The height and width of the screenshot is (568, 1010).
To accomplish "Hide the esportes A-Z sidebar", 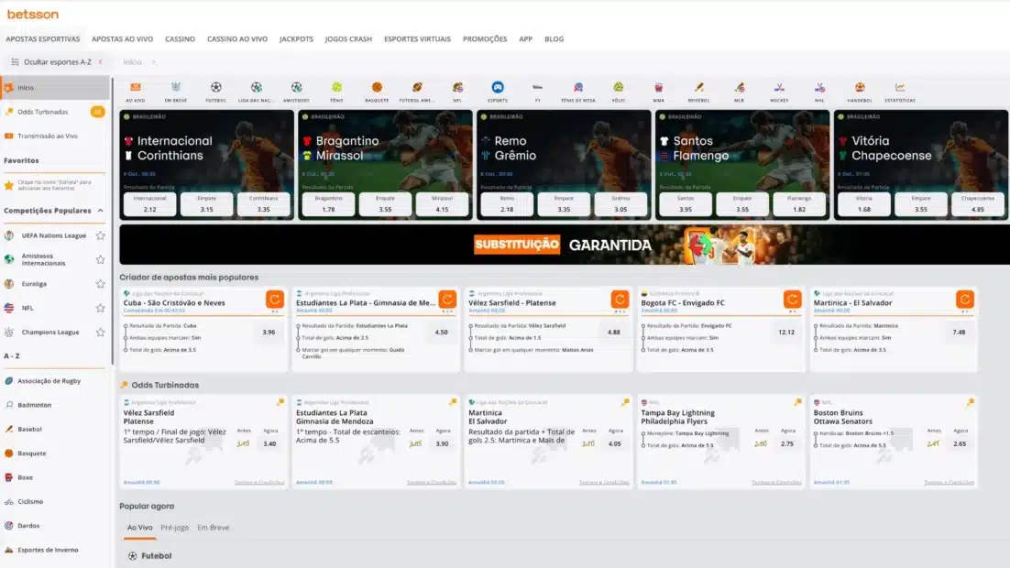I will (x=57, y=61).
